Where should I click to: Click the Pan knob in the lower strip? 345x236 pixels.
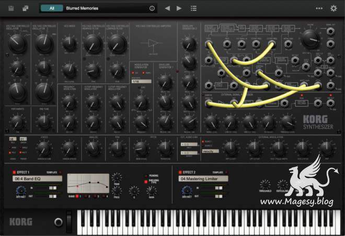click(x=117, y=148)
